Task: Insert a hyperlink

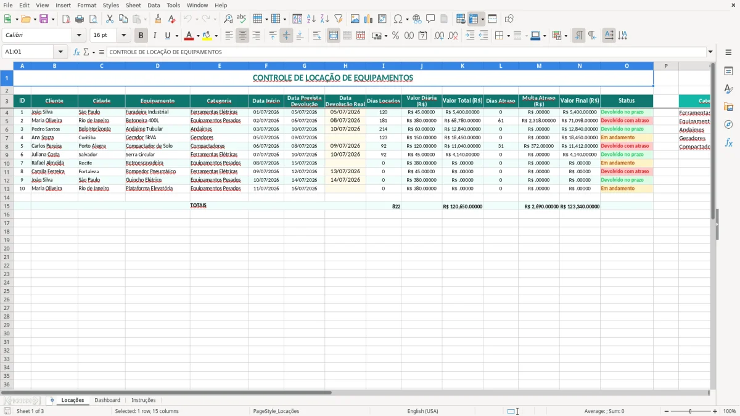Action: click(417, 19)
